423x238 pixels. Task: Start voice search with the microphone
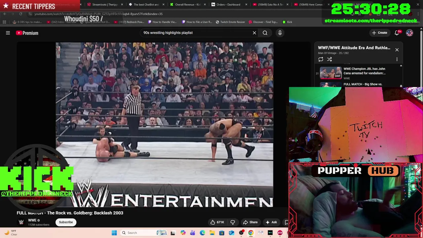point(280,33)
